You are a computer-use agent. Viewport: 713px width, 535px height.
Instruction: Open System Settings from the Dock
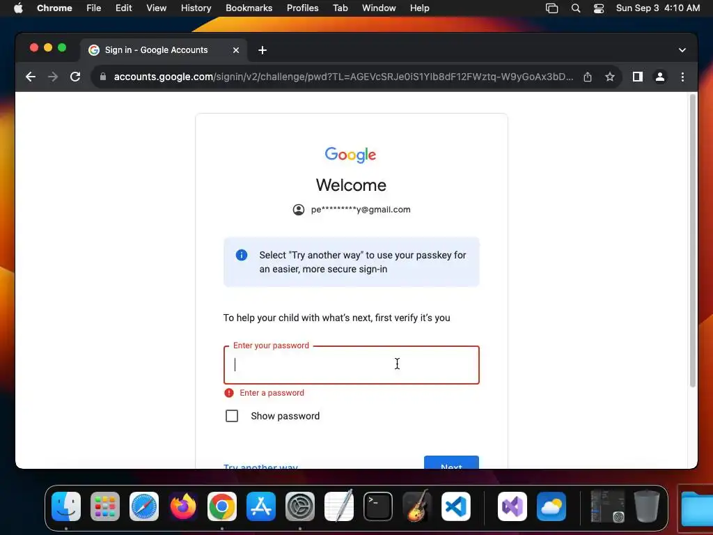tap(300, 506)
